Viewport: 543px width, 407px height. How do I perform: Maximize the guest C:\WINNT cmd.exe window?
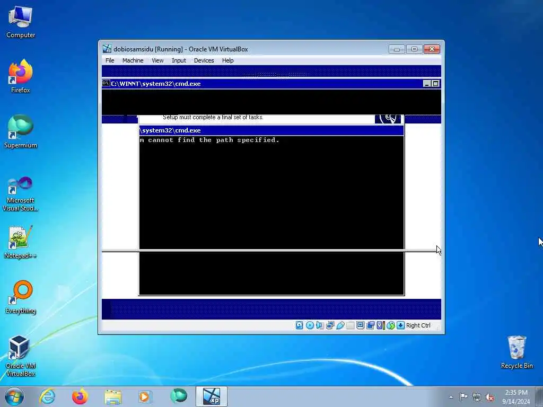point(435,83)
